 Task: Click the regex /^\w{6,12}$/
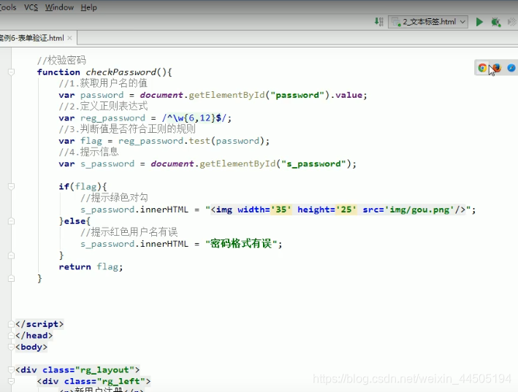pyautogui.click(x=194, y=118)
